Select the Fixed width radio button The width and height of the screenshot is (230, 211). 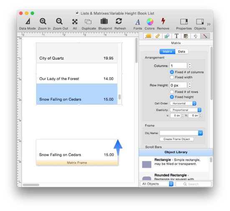pos(172,77)
